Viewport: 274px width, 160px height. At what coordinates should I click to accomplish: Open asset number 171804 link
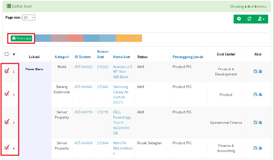(102, 143)
